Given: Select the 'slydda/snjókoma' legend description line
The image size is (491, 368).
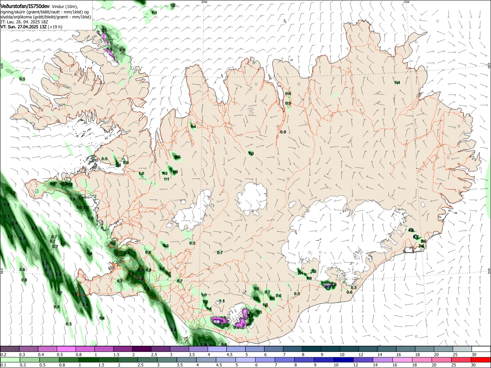Looking at the screenshot, I should pos(46,17).
